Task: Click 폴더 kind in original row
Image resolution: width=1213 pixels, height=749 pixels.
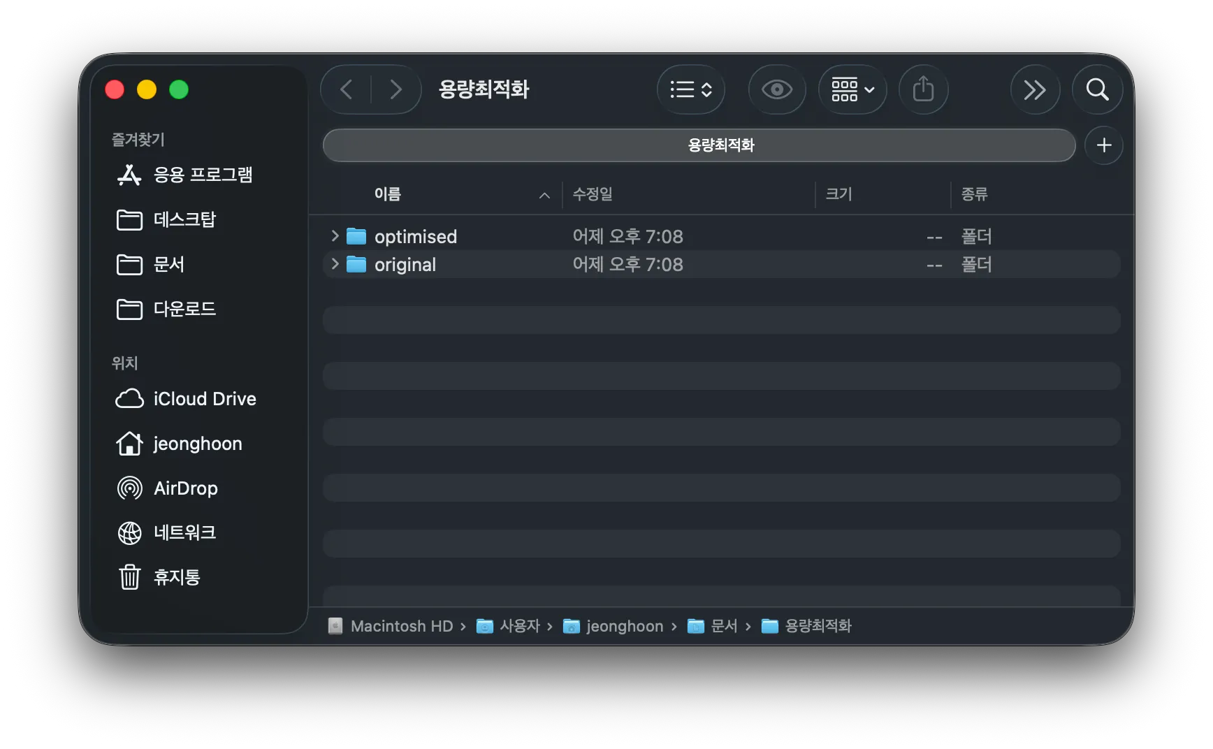Action: [976, 264]
